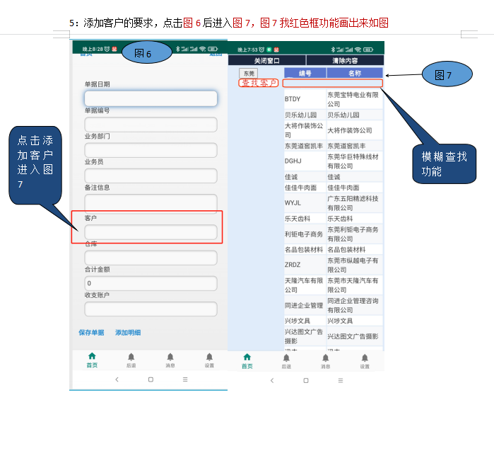
Task: Tap the 后退 bell icon in the 图6 screen
Action: click(131, 357)
